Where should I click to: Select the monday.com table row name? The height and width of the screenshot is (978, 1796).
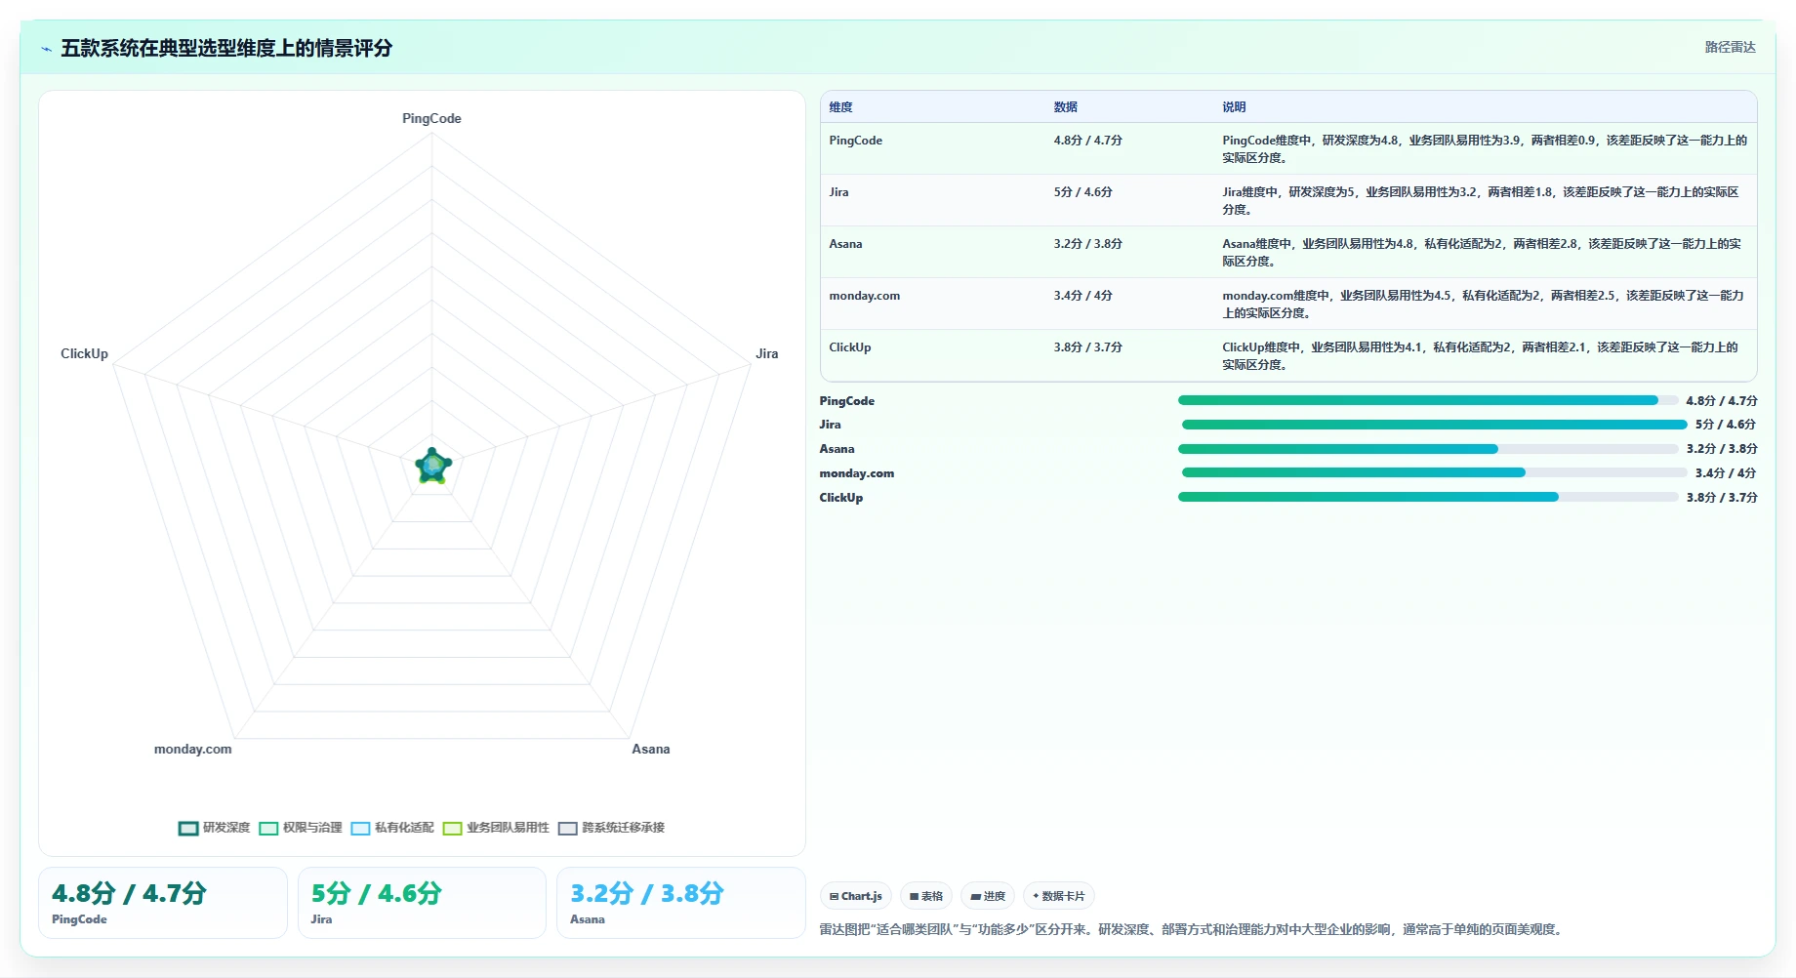865,296
